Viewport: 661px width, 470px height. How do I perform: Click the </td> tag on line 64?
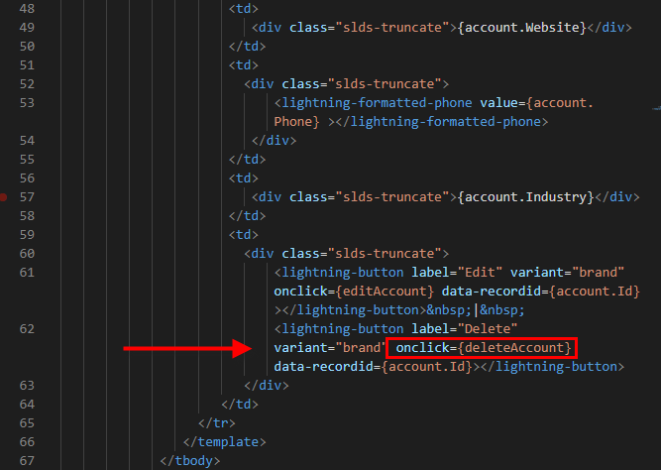(240, 405)
